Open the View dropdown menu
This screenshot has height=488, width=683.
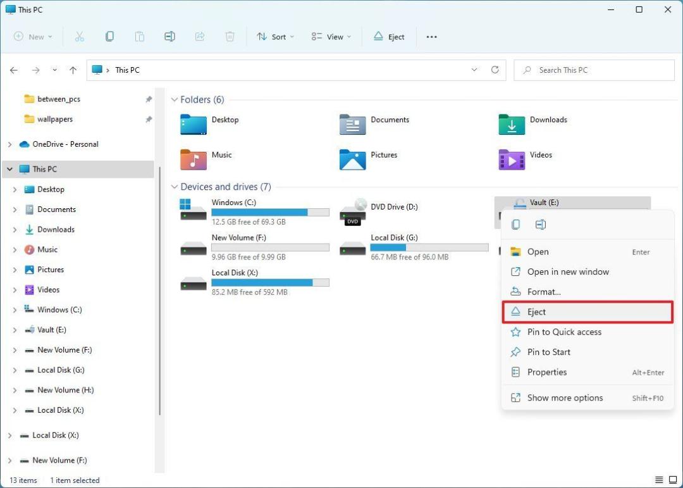(331, 37)
